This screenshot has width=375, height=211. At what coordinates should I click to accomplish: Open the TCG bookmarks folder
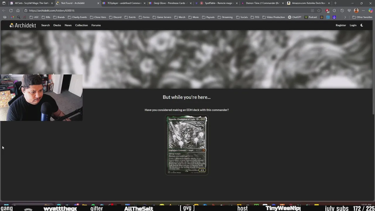(x=255, y=17)
